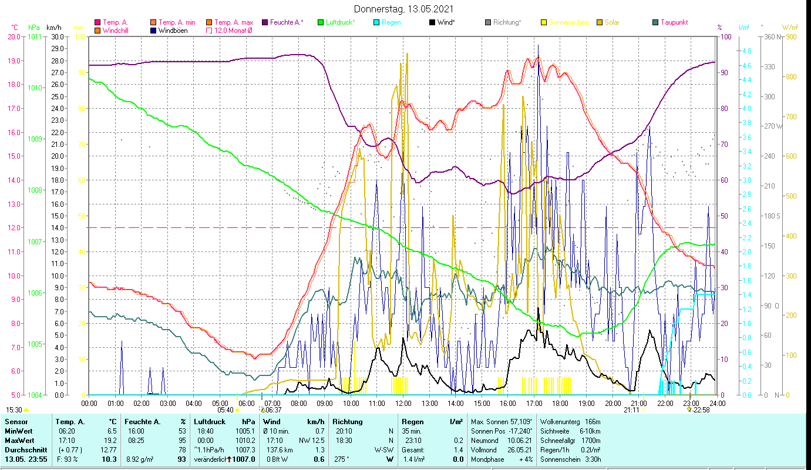Click the 'Windböen' legend label
The width and height of the screenshot is (811, 470).
(x=173, y=31)
